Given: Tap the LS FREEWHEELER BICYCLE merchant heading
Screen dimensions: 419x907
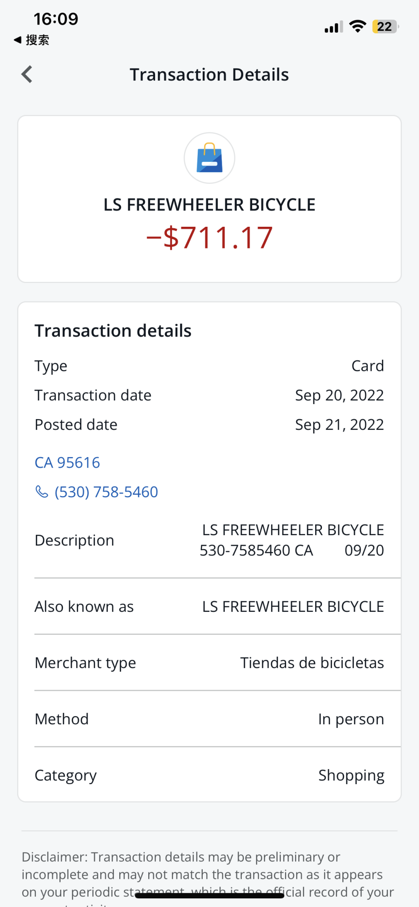Looking at the screenshot, I should coord(209,205).
